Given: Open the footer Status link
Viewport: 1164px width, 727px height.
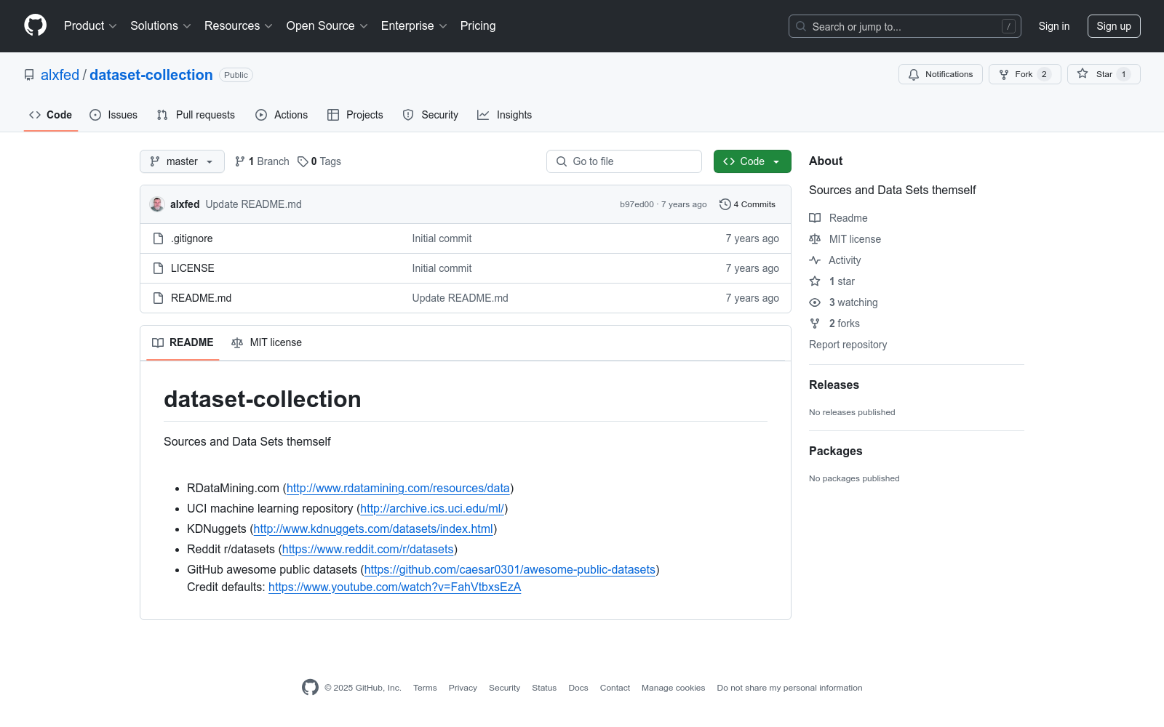Looking at the screenshot, I should pyautogui.click(x=544, y=688).
